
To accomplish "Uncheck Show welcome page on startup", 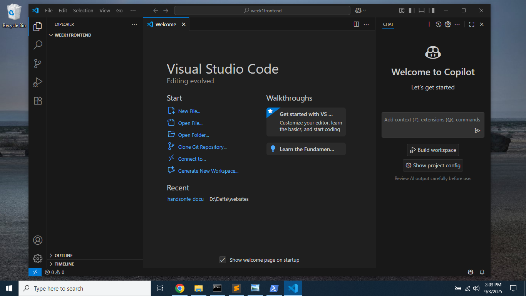I will [223, 260].
